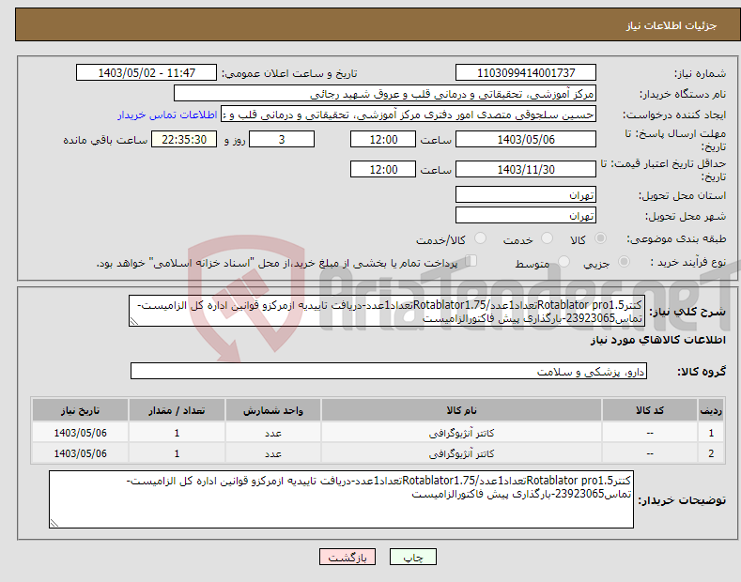Click the response deadline date 1403/05/06 field
Screen dimensions: 741x582
(526, 139)
